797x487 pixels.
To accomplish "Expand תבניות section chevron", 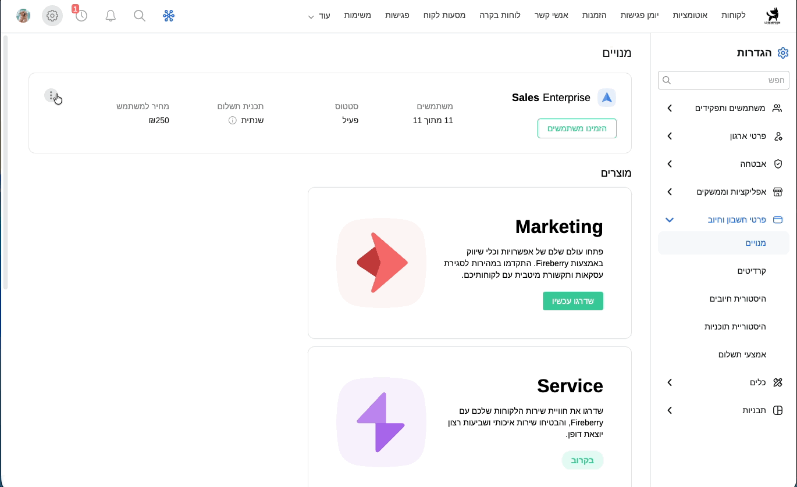I will pyautogui.click(x=670, y=410).
